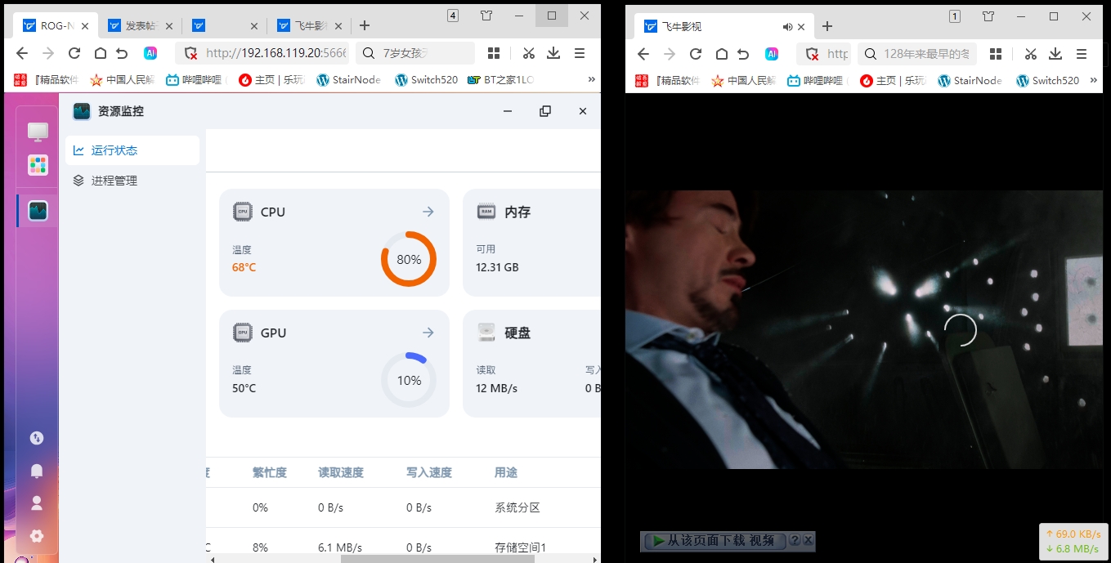Screen dimensions: 1111x563
Task: Open the transfer tasks icon above the bell
Action: tap(37, 438)
